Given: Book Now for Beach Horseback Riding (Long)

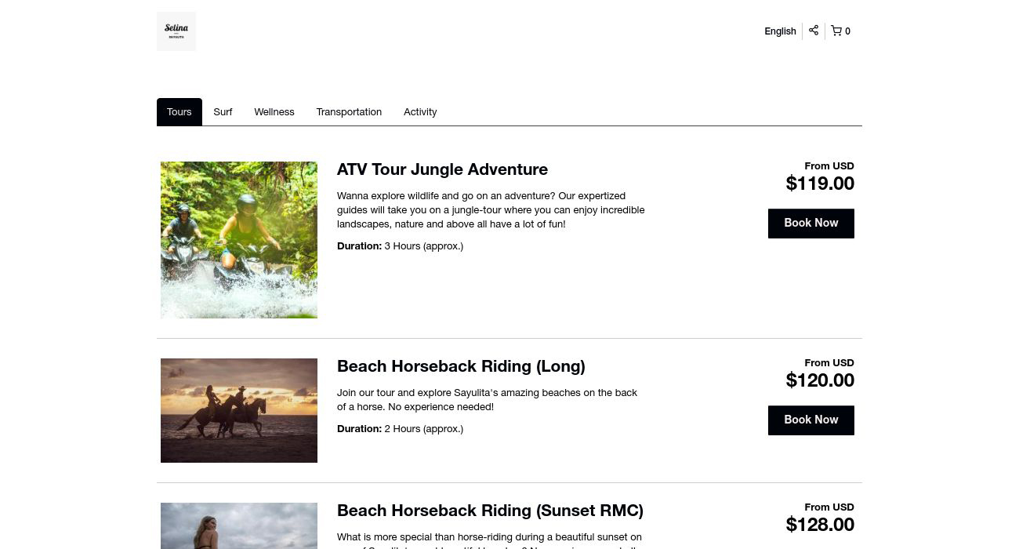Looking at the screenshot, I should point(810,420).
